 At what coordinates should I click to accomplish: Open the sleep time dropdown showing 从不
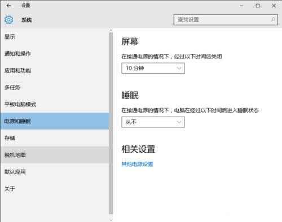click(x=153, y=122)
